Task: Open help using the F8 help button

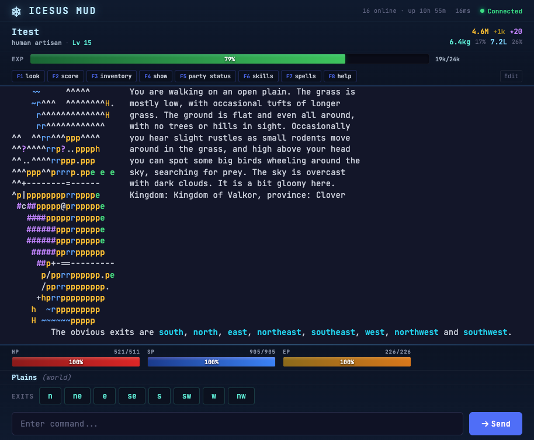Action: pyautogui.click(x=339, y=76)
